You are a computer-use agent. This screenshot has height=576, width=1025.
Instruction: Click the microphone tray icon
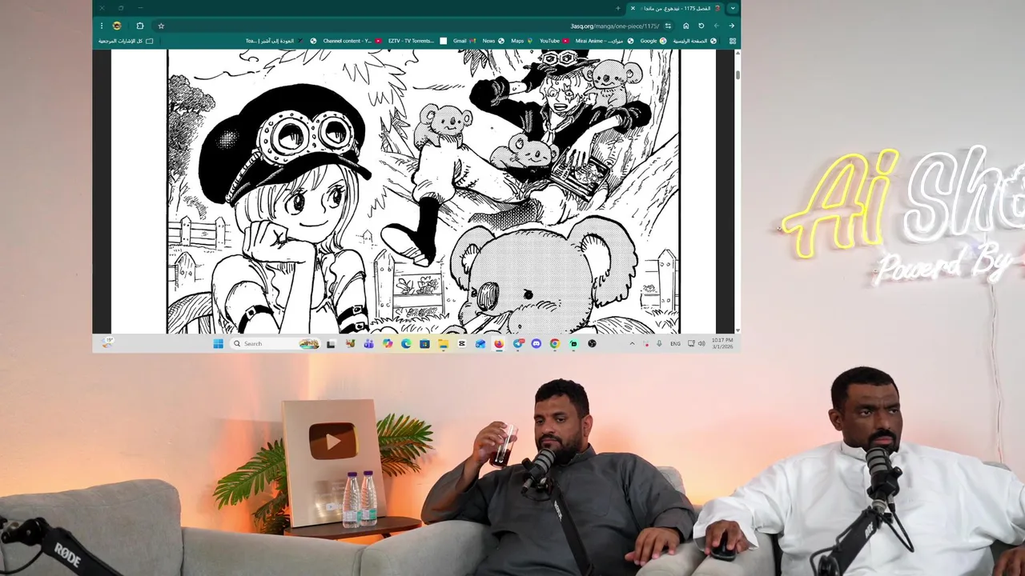point(659,343)
